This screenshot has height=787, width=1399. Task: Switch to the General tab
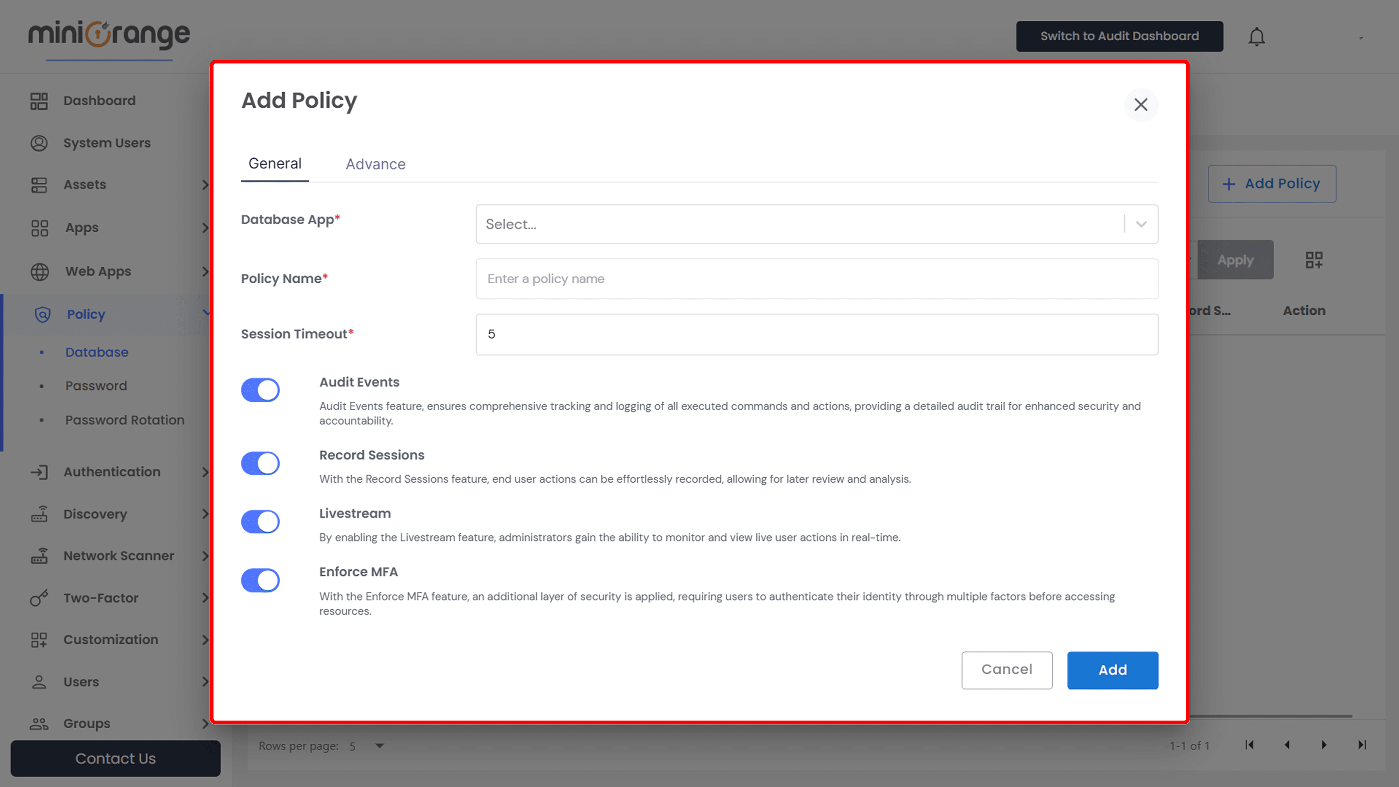[275, 164]
